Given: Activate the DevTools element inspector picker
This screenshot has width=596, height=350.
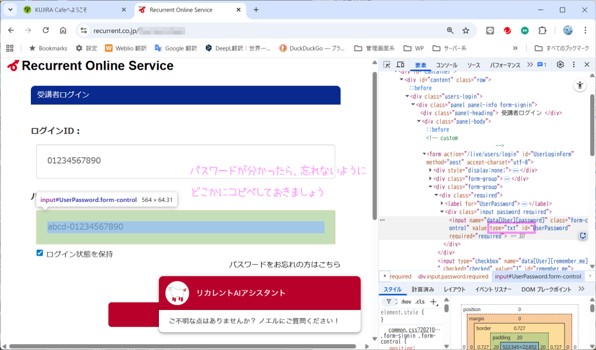Looking at the screenshot, I should (387, 65).
